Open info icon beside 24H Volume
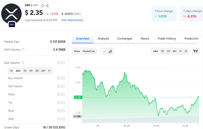Screen dimensions: 203x129 click(x=23, y=50)
